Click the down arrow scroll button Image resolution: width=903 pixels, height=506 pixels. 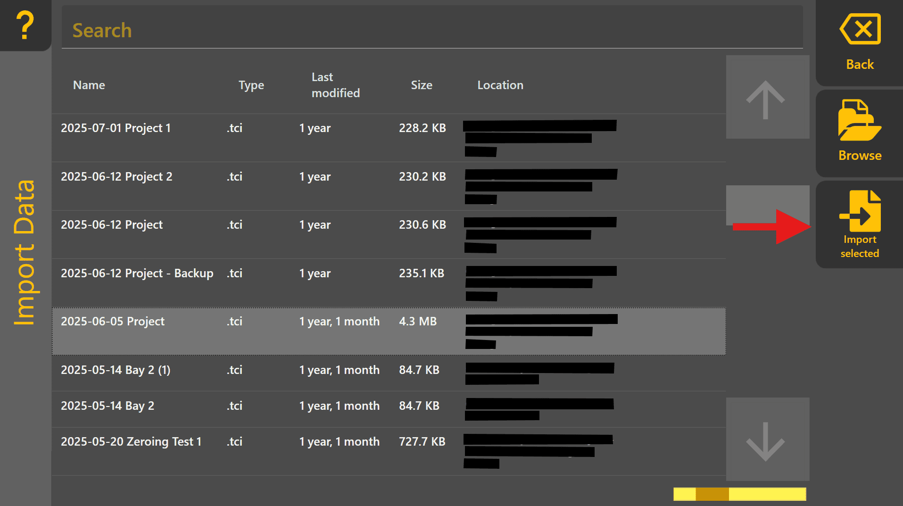pos(767,439)
